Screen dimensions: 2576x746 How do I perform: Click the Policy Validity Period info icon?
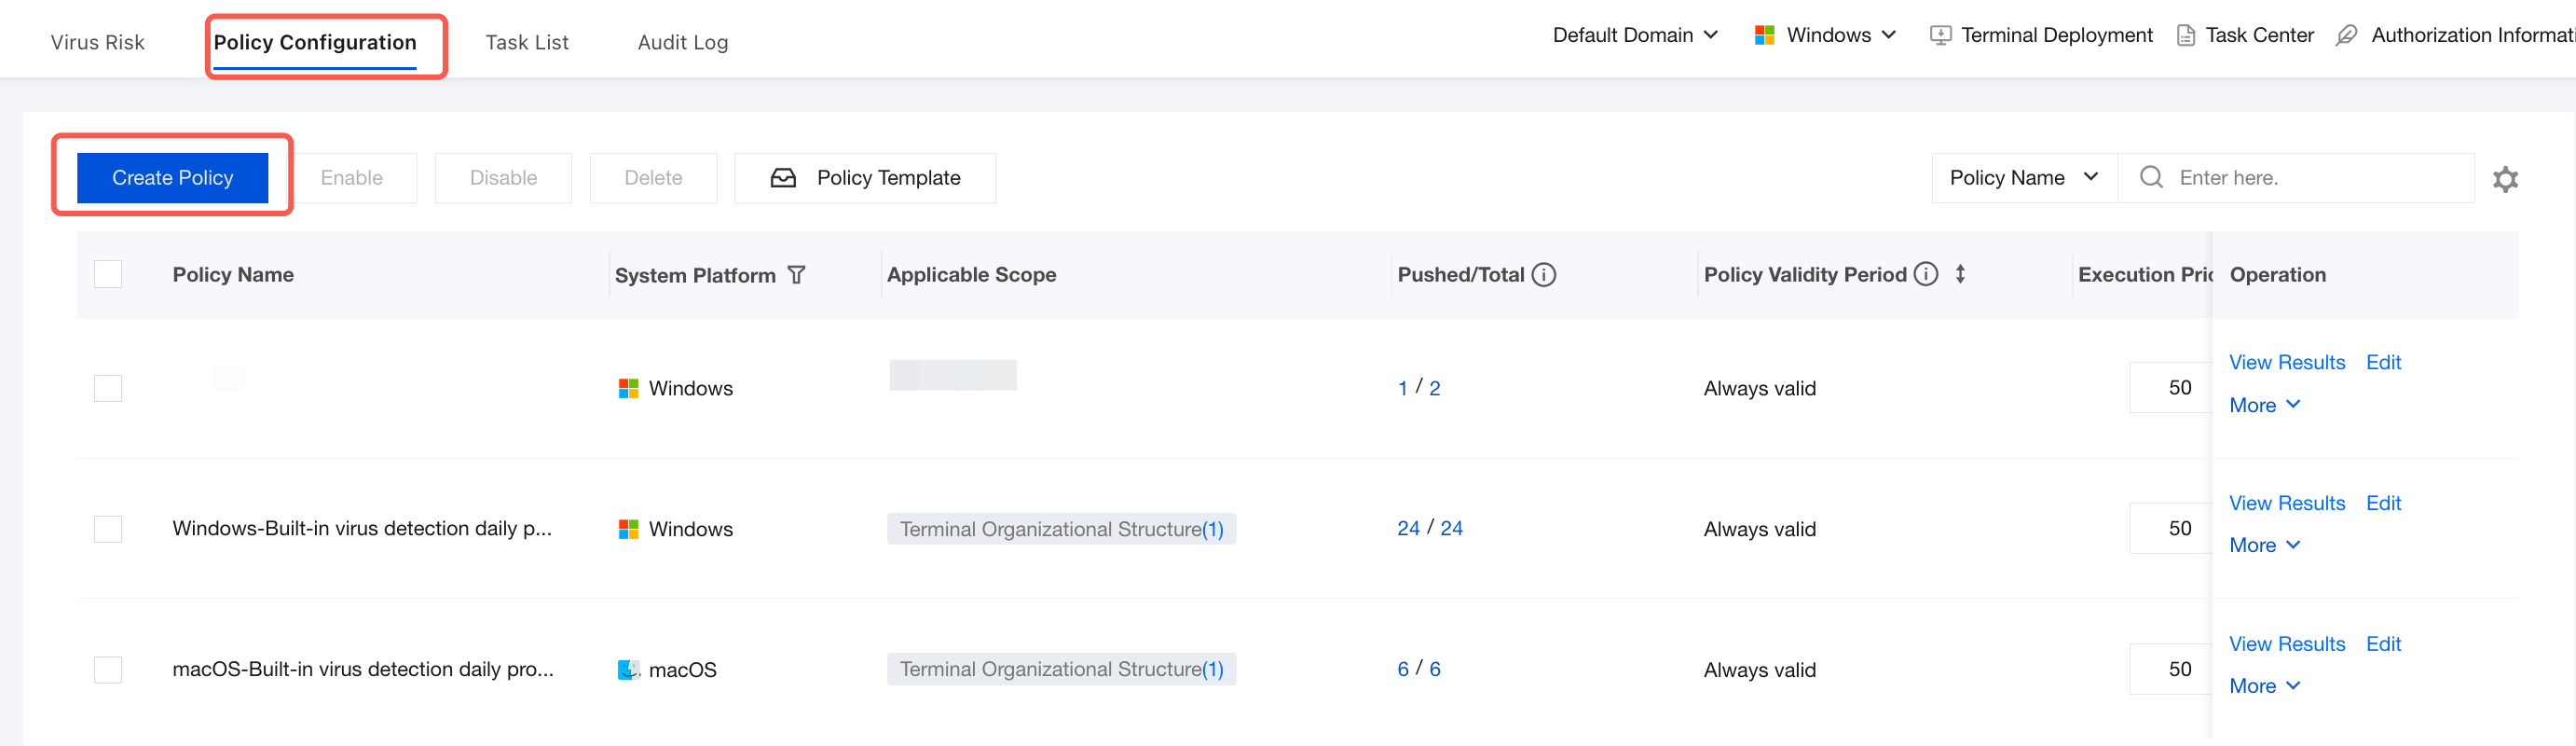coord(1926,274)
